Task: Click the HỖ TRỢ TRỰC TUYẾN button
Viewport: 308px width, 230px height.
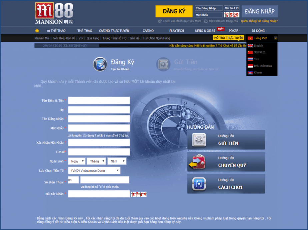Action: click(x=229, y=38)
